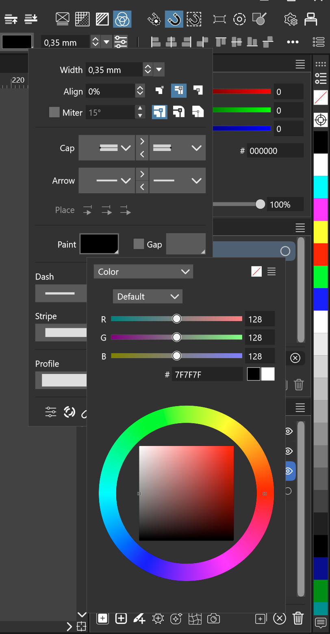Expand the Default color mode dropdown
This screenshot has width=330, height=634.
point(148,297)
